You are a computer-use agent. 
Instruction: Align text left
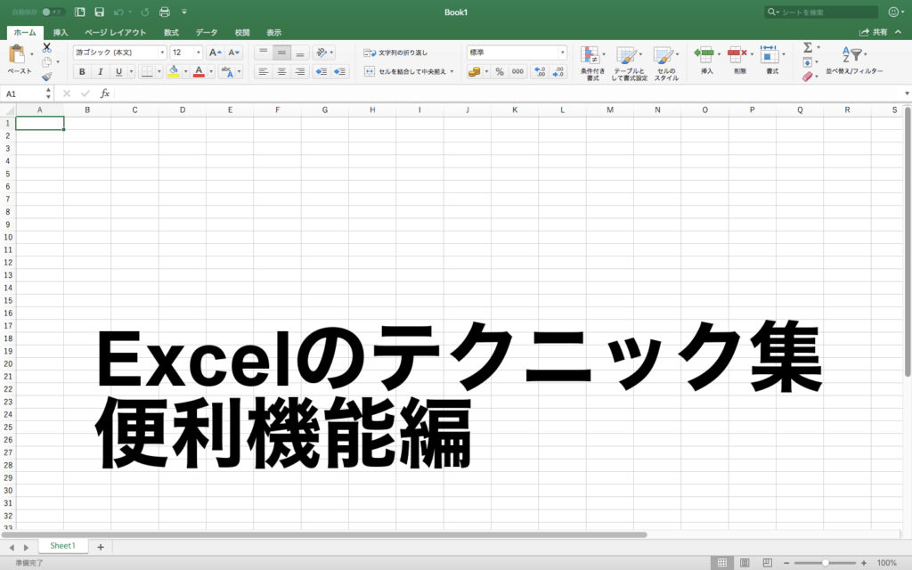[x=264, y=71]
